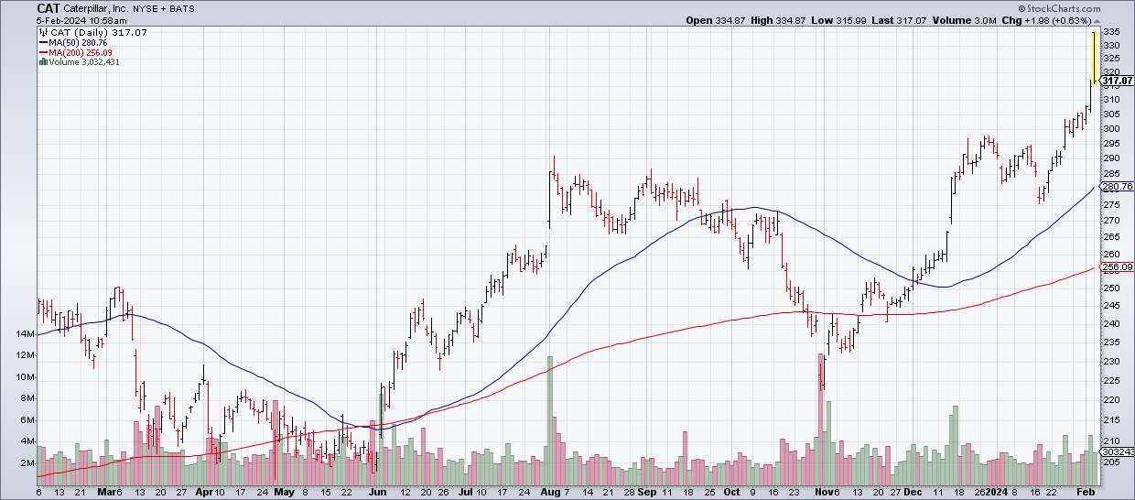Click the yellow highlighted latest price bar

coord(1093,57)
